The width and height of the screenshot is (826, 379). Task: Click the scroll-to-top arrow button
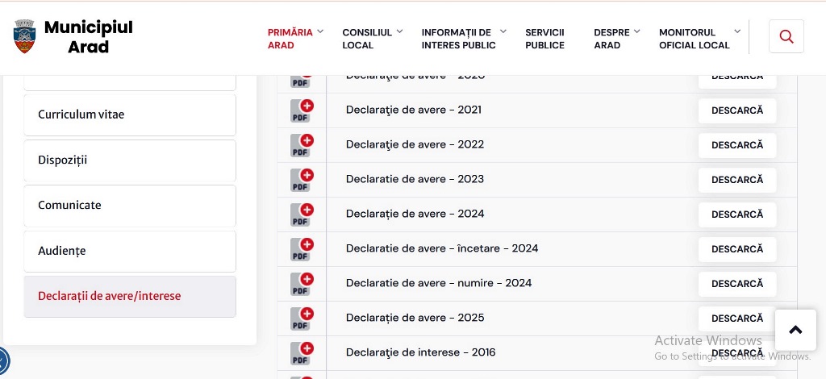coord(795,330)
